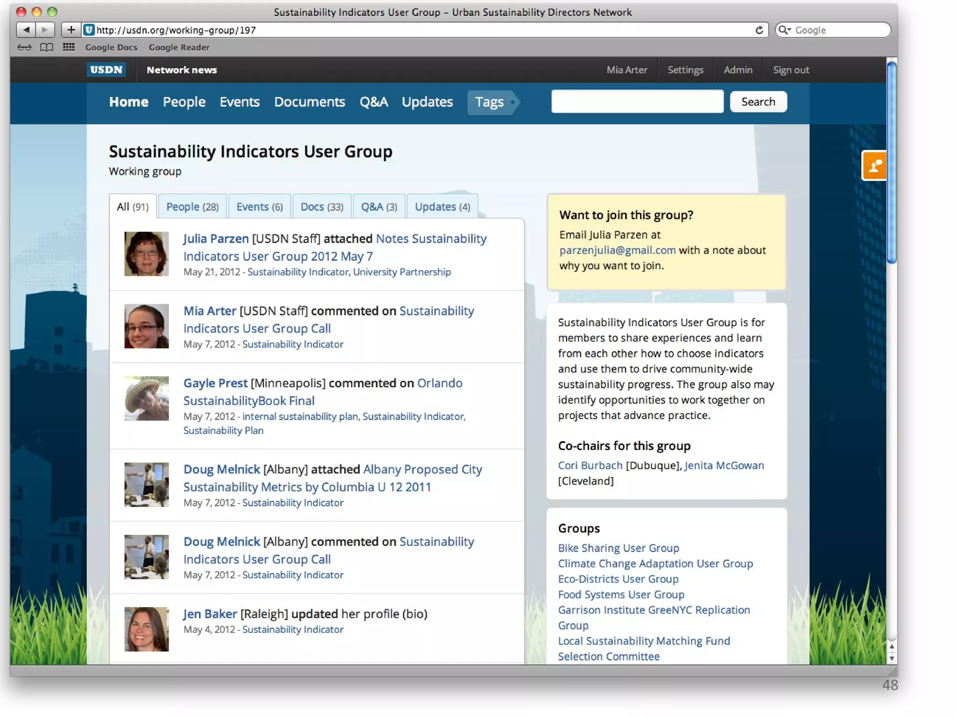
Task: Open the bookmarks book icon
Action: [46, 48]
